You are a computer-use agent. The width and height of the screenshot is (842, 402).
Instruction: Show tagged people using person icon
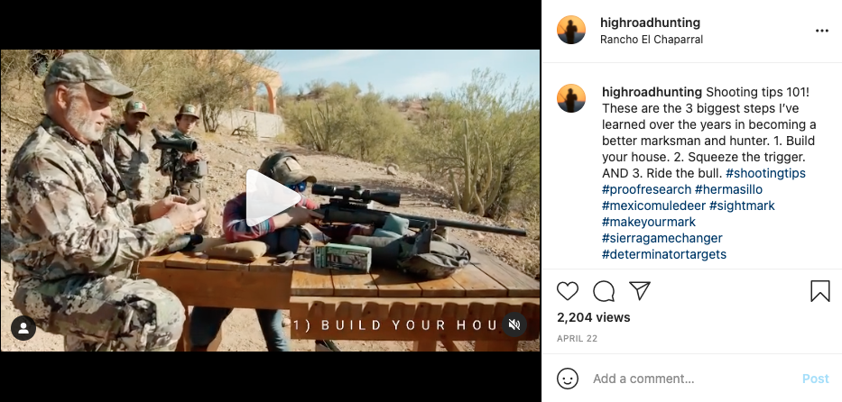23,328
